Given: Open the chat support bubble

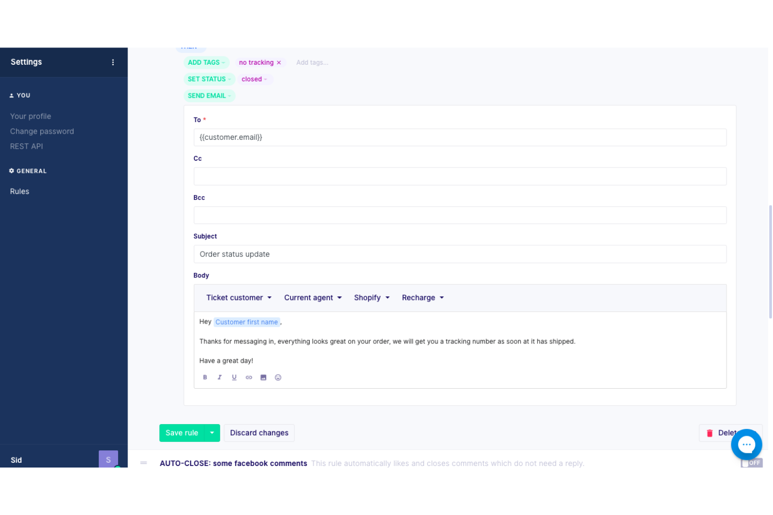Looking at the screenshot, I should tap(746, 444).
